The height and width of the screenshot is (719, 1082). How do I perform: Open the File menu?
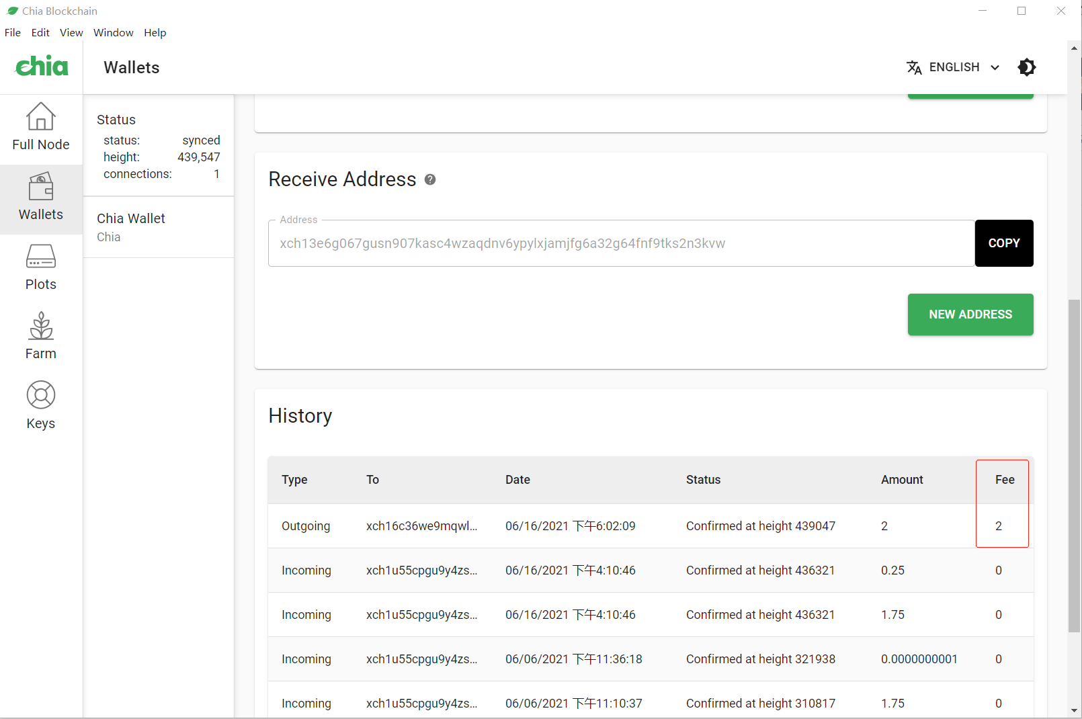pos(13,32)
